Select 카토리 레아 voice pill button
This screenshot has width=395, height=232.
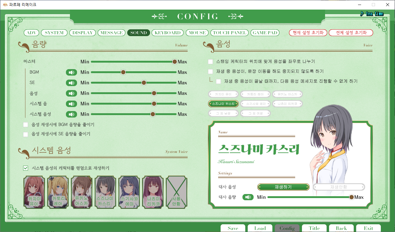[x=255, y=94]
